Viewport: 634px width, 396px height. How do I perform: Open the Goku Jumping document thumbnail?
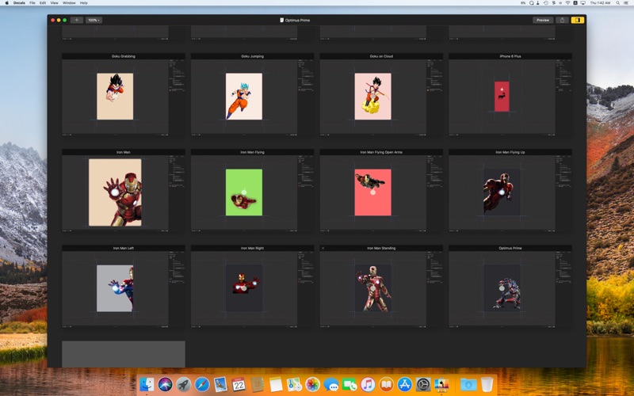[x=252, y=94]
